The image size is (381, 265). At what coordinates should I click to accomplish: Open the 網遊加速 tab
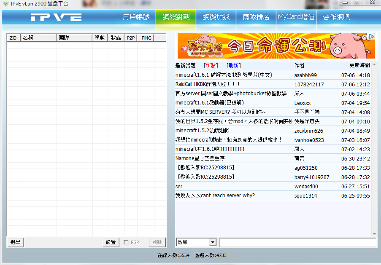click(x=216, y=17)
